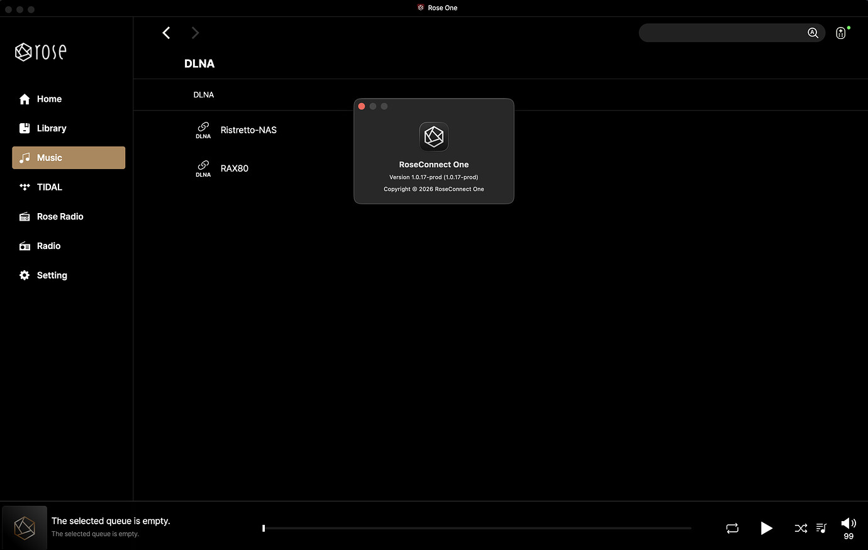Click the Rose logo in the sidebar
Screen dimensions: 868x550
[40, 52]
